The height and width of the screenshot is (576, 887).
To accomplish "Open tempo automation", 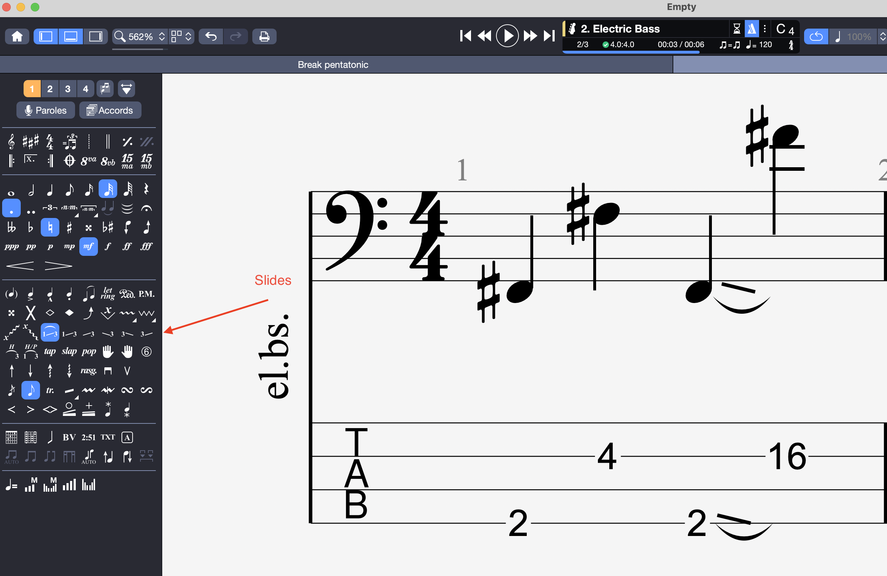I will pos(11,485).
